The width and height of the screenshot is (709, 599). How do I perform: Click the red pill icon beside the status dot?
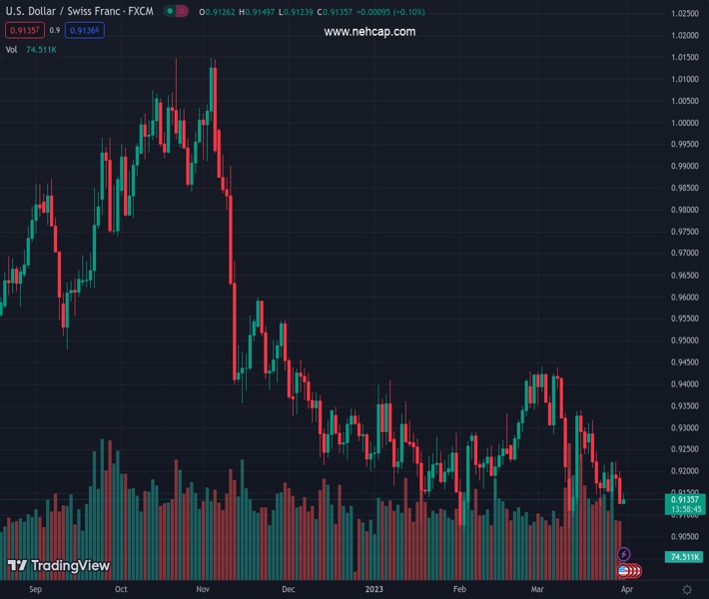coord(182,12)
